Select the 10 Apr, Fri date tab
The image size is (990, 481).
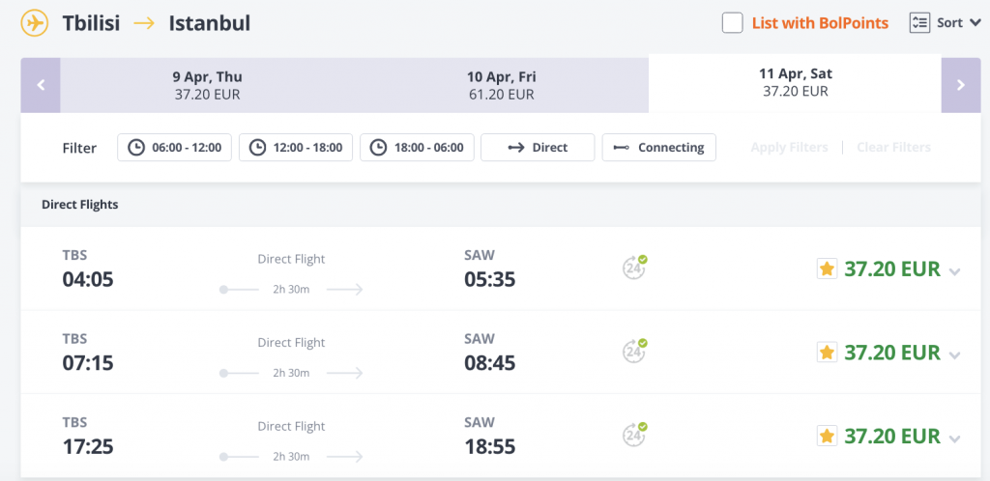click(501, 85)
